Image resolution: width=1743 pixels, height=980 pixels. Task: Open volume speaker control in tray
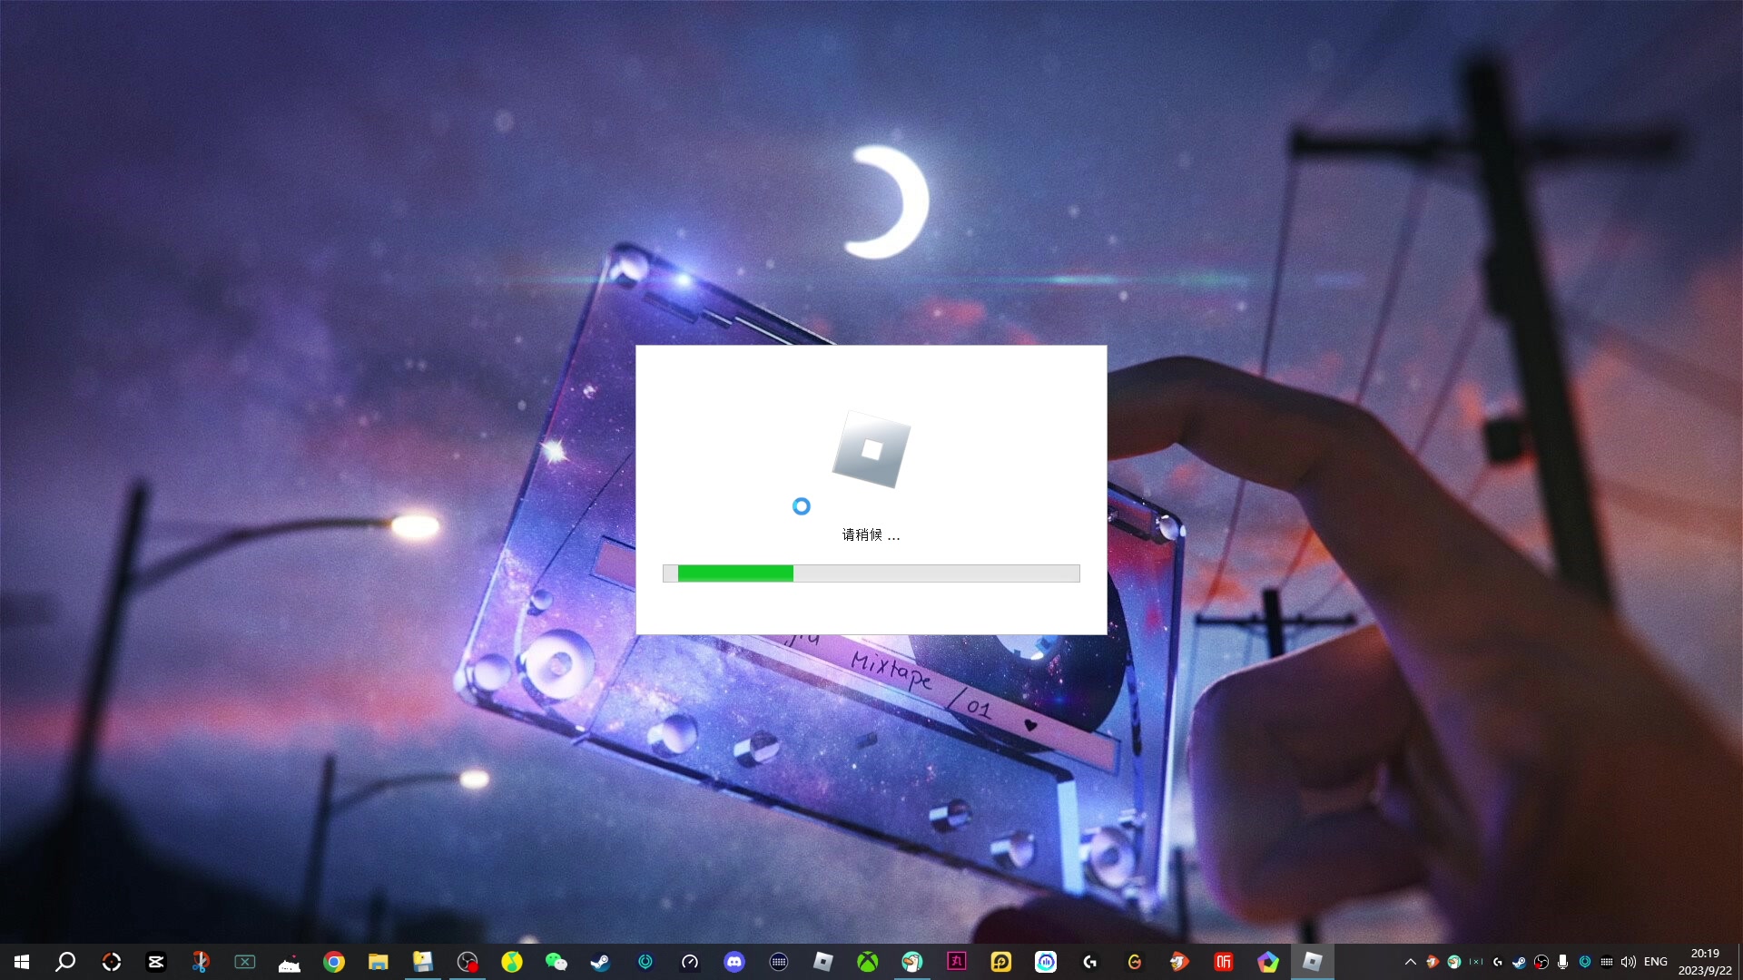[1629, 962]
